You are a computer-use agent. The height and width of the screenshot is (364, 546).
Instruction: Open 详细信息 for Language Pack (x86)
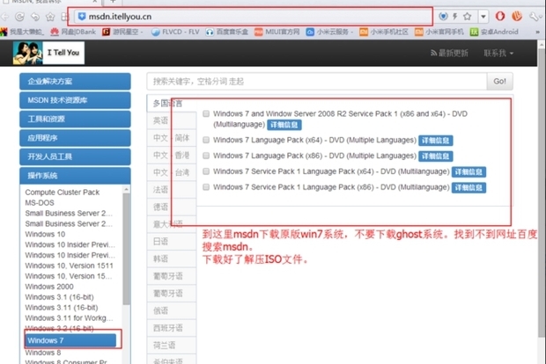436,157
